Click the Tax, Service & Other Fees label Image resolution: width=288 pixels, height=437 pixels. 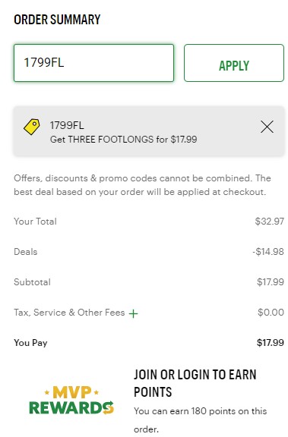(69, 313)
